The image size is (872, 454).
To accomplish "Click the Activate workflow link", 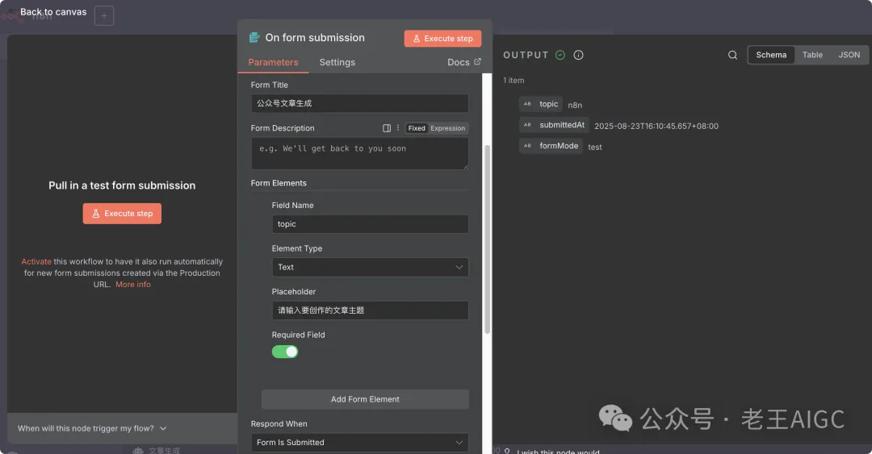I will (36, 262).
